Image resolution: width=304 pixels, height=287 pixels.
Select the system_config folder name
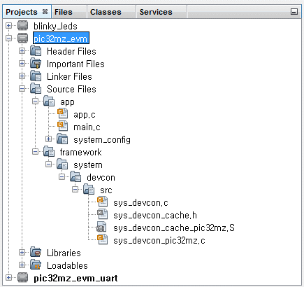click(102, 140)
